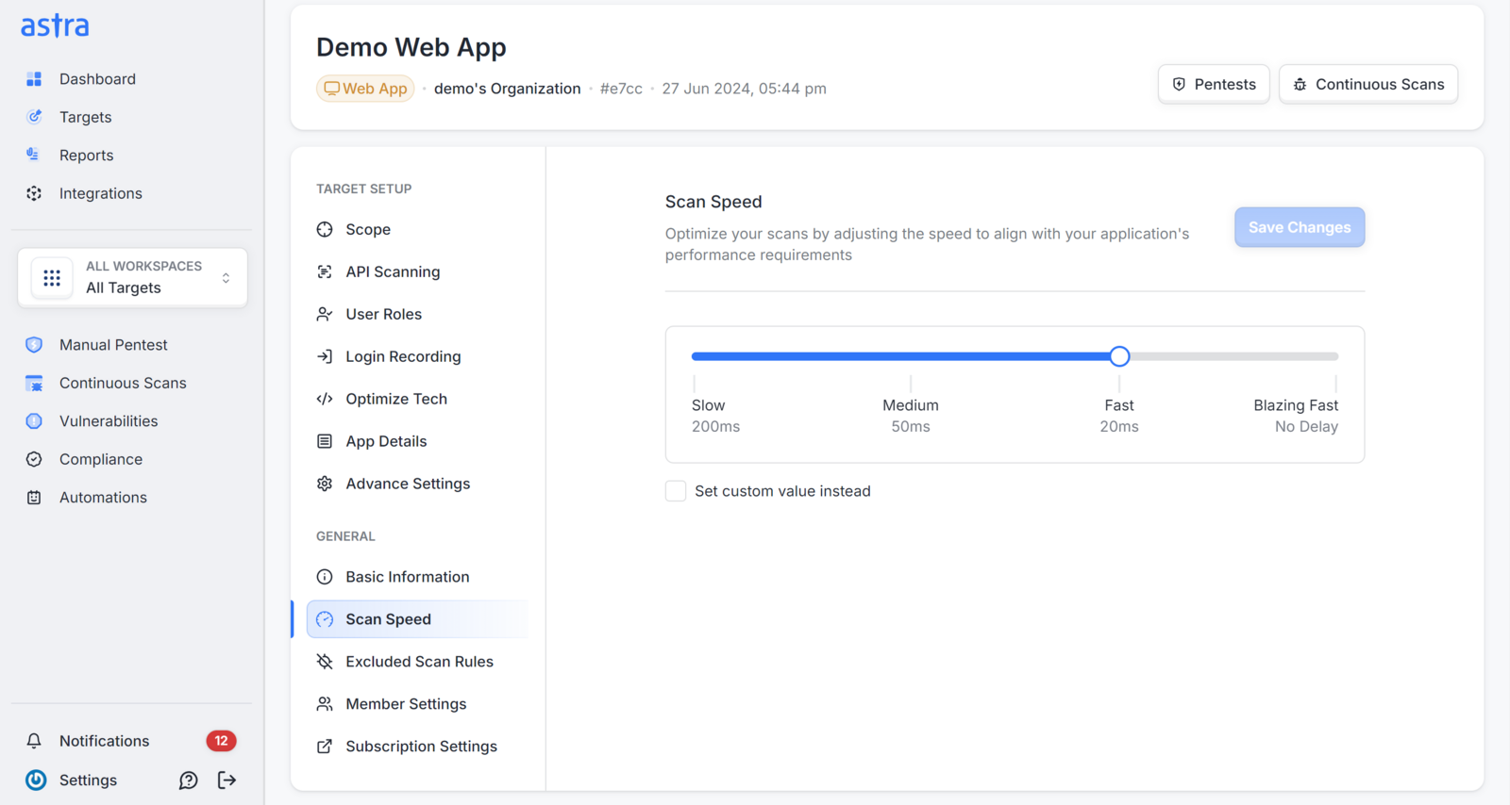Click the Notifications bell icon

(34, 741)
